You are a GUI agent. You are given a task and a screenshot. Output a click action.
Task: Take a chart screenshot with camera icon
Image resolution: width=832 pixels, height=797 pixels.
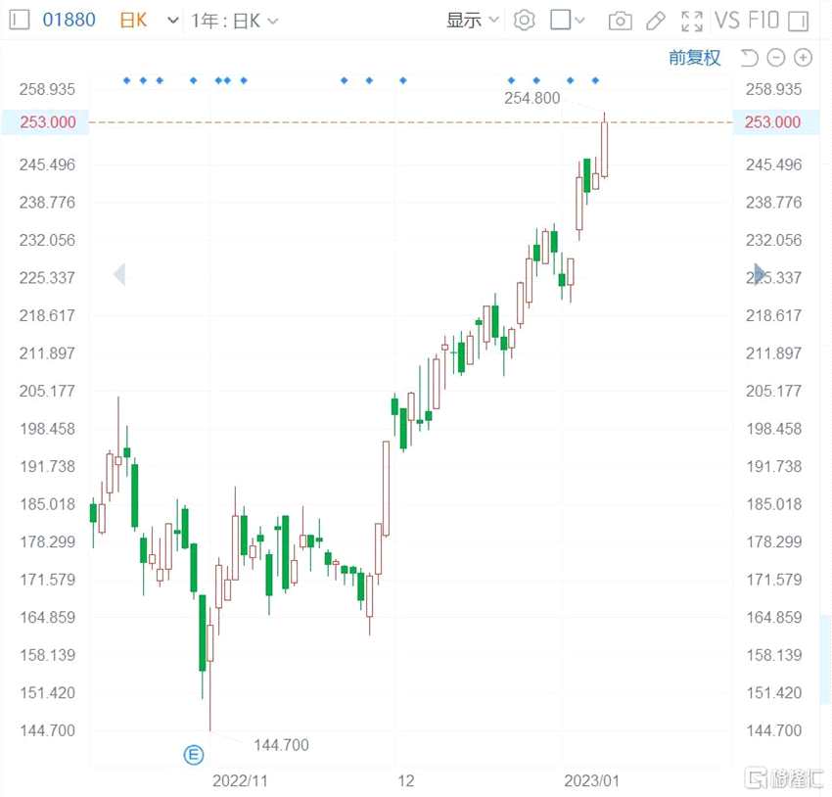tap(620, 20)
